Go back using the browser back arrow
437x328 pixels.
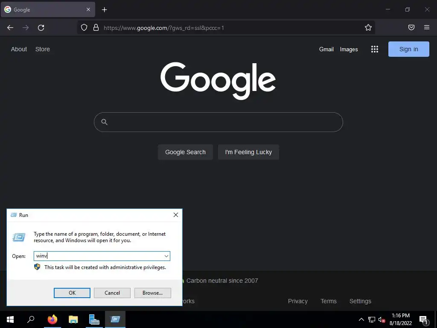coord(10,28)
